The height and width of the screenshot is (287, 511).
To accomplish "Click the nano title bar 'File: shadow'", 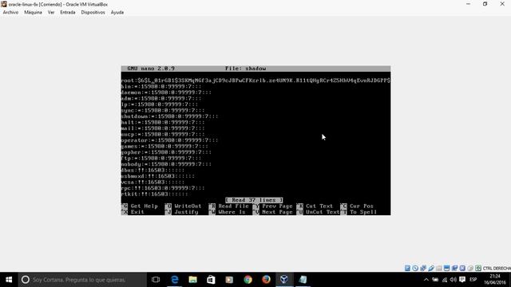I will pos(246,69).
